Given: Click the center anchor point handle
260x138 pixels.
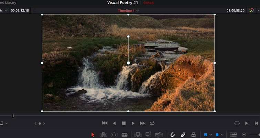Looking at the screenshot, I should [128, 63].
